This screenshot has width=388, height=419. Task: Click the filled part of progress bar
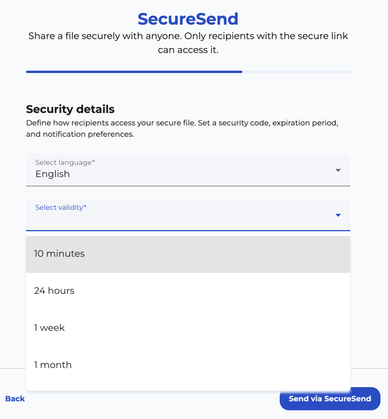134,72
